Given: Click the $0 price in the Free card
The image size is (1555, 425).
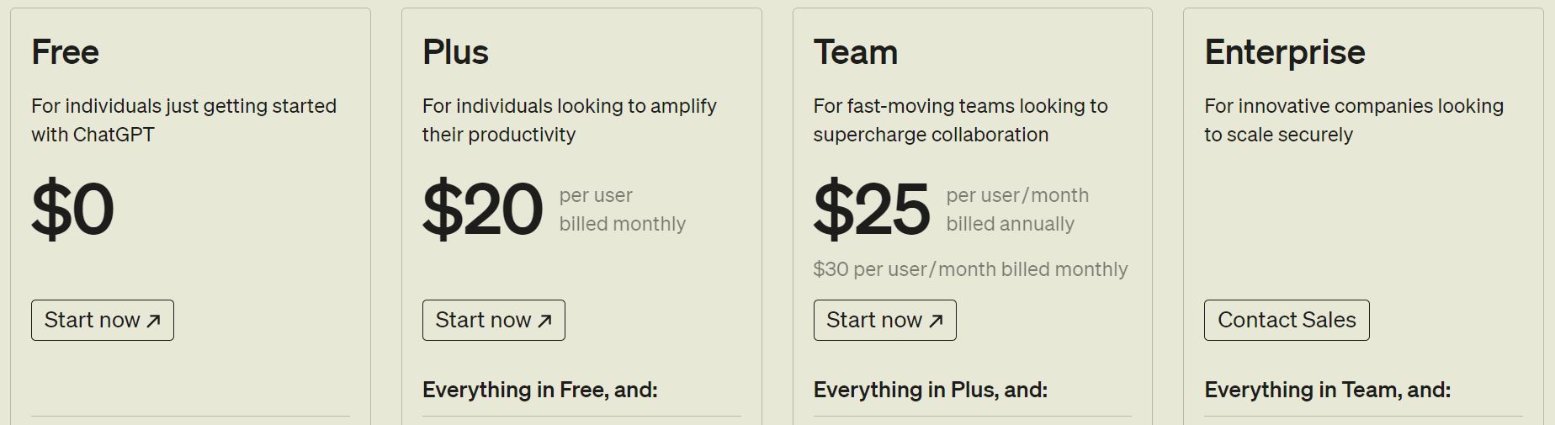Looking at the screenshot, I should (x=72, y=209).
